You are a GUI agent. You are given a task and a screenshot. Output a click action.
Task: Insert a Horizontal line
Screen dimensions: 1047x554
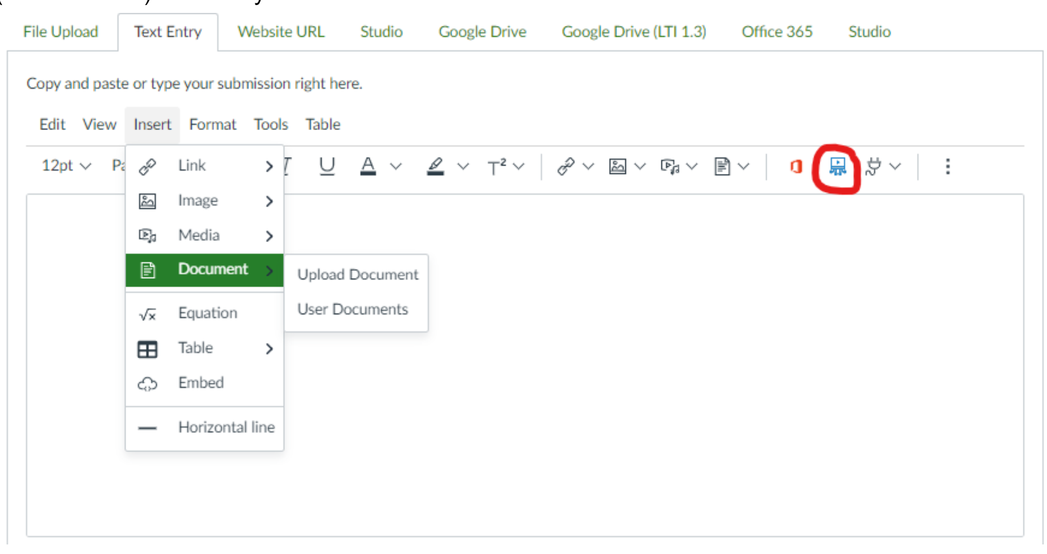(x=205, y=427)
